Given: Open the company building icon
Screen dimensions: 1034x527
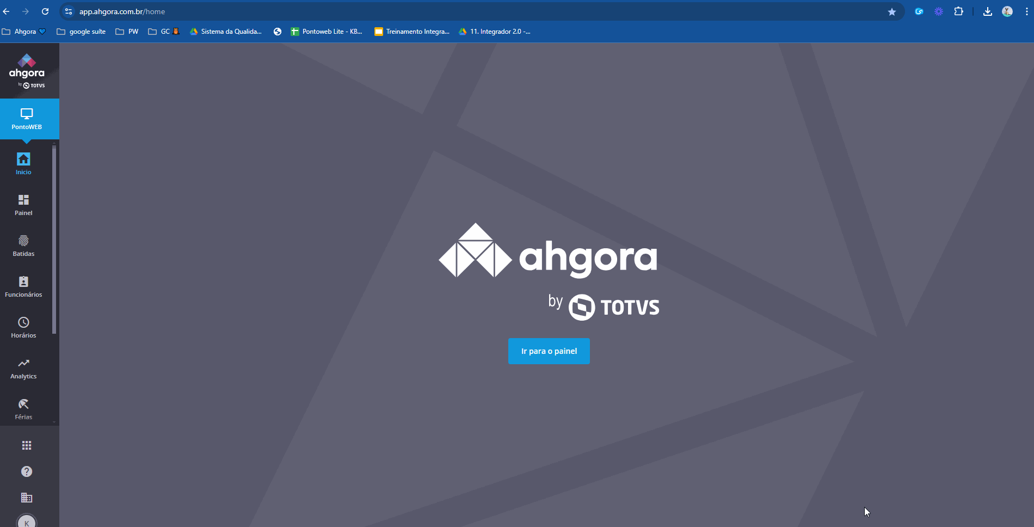Looking at the screenshot, I should (27, 498).
